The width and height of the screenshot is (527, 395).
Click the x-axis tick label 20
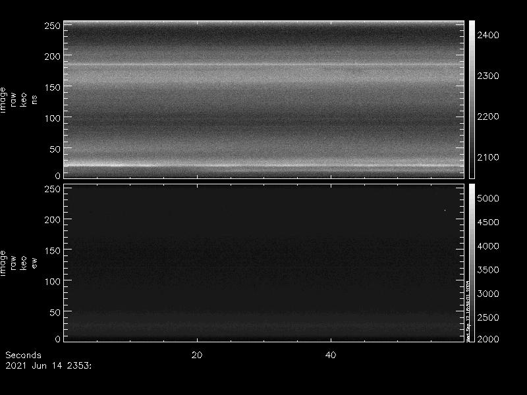(x=196, y=355)
